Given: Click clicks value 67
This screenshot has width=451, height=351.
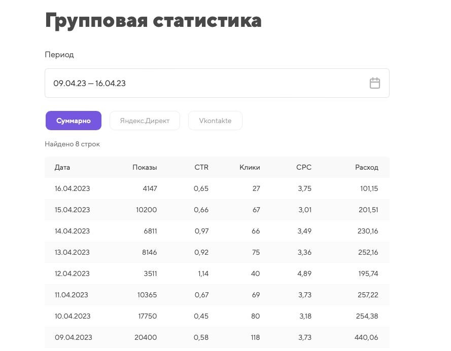Looking at the screenshot, I should [x=256, y=210].
